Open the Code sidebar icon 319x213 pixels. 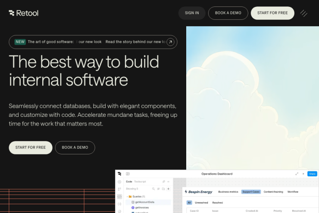tap(119, 197)
